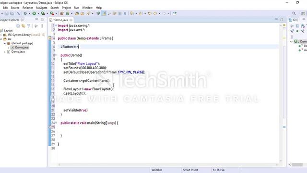The height and width of the screenshot is (173, 307).
Task: Start debugging with the Debug bug icon
Action: 25,13
